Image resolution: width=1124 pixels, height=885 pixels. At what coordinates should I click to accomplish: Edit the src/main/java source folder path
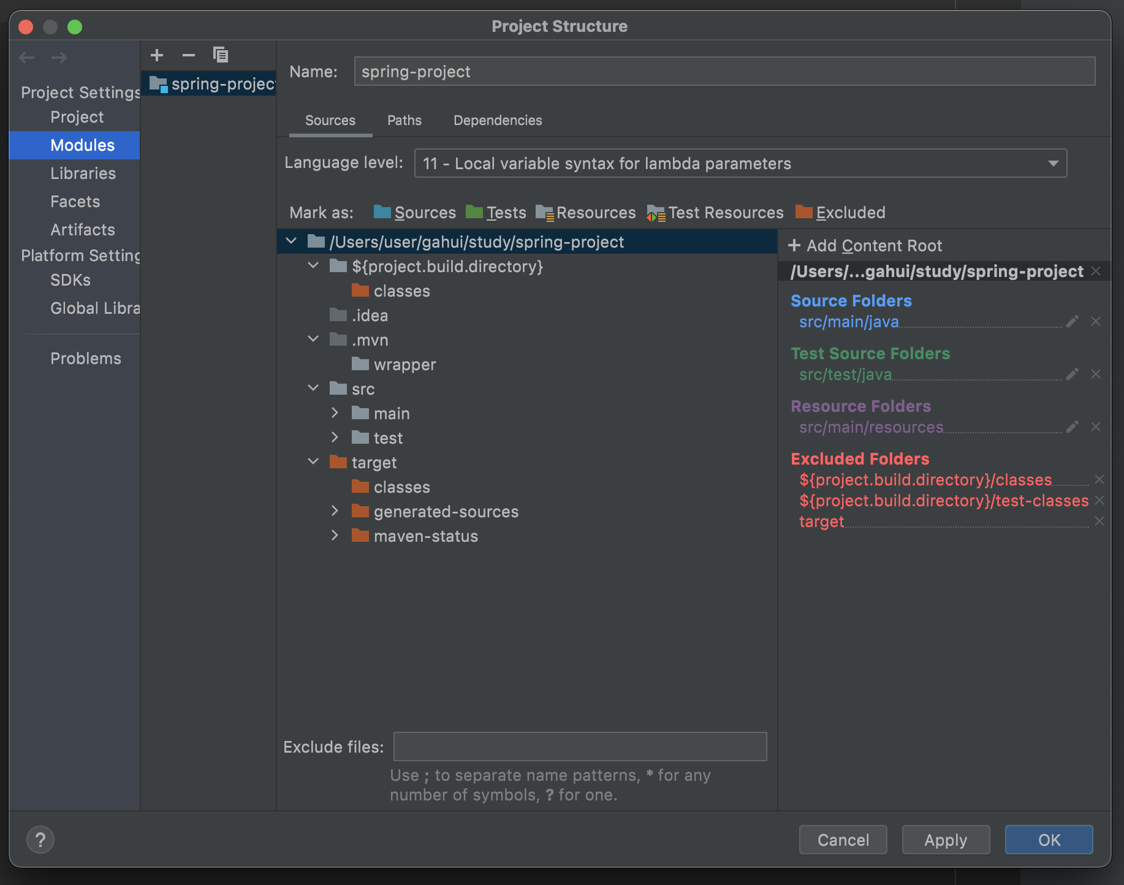tap(1072, 321)
